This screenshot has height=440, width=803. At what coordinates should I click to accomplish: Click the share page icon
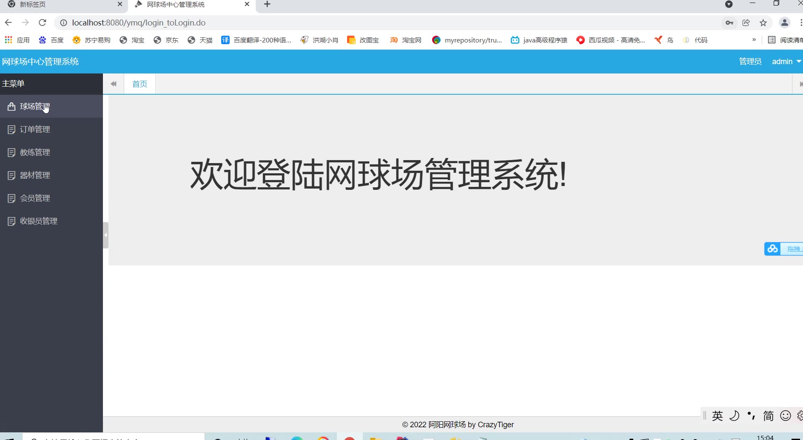(746, 23)
